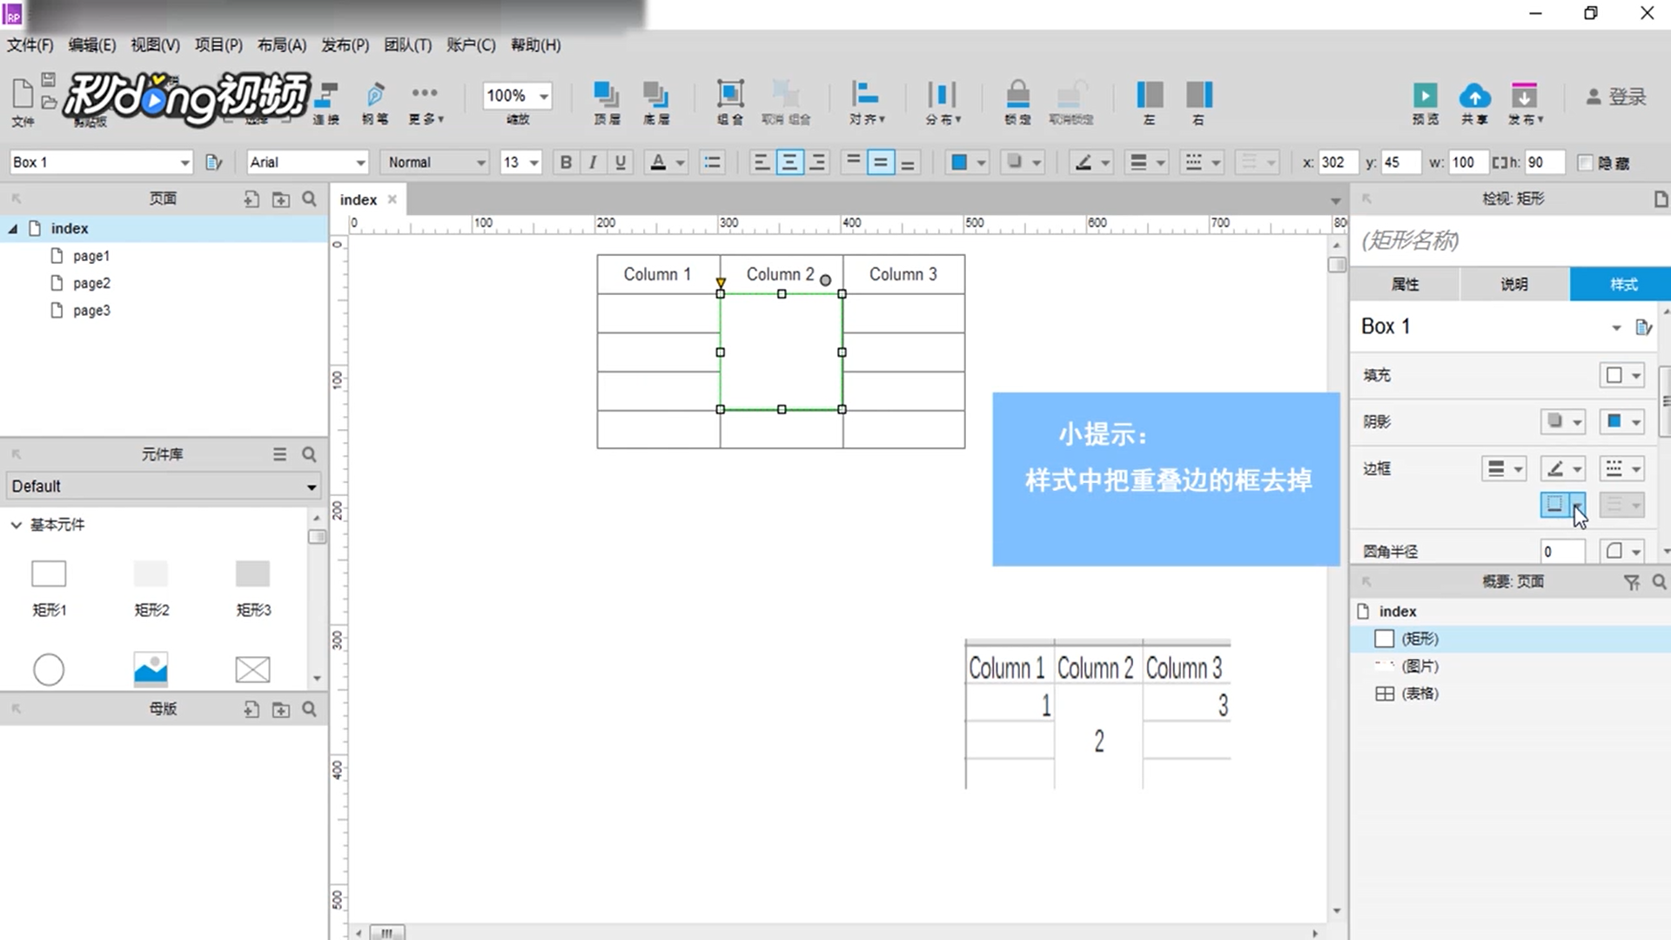Add a new page in pages panel
This screenshot has width=1671, height=940.
click(252, 199)
